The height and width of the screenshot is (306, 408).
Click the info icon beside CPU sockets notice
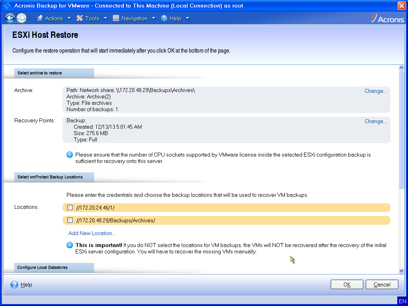tap(70, 155)
